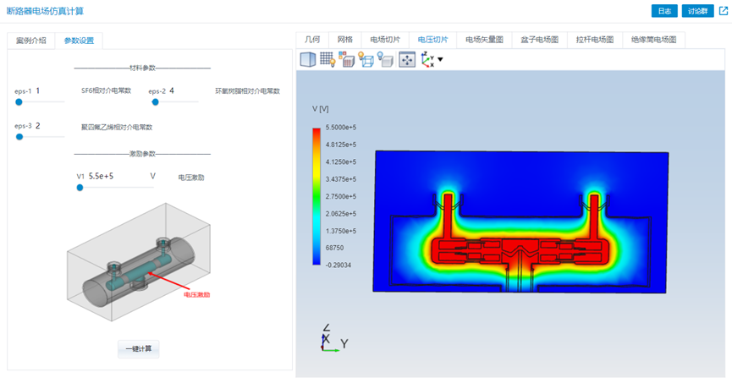Click the V [V] legend title
Viewport: 732px width, 383px height.
tap(320, 109)
